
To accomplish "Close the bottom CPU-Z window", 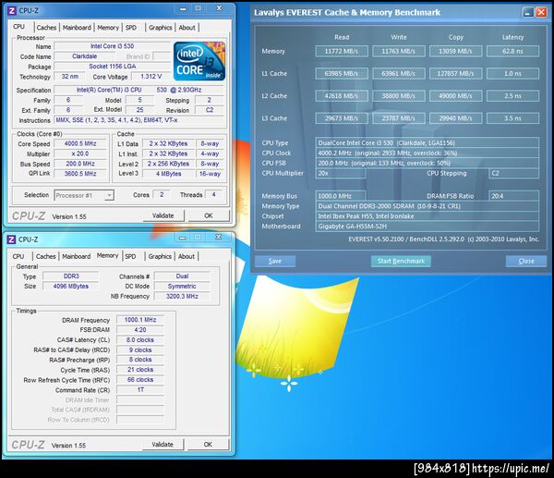I will click(x=218, y=237).
